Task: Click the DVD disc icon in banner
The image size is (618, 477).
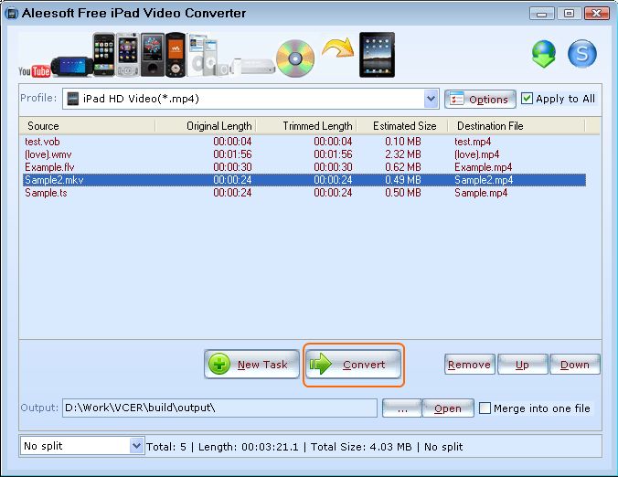Action: 295,58
